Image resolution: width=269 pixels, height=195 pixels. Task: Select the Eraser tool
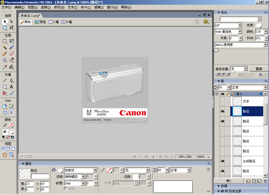pyautogui.click(x=11, y=53)
